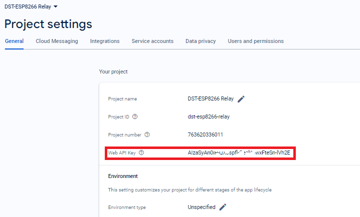This screenshot has height=217, width=360.
Task: Open the Cloud Messaging tab
Action: pyautogui.click(x=57, y=41)
